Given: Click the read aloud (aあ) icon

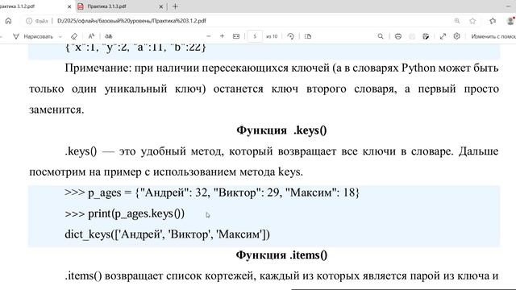Looking at the screenshot, I should [108, 36].
